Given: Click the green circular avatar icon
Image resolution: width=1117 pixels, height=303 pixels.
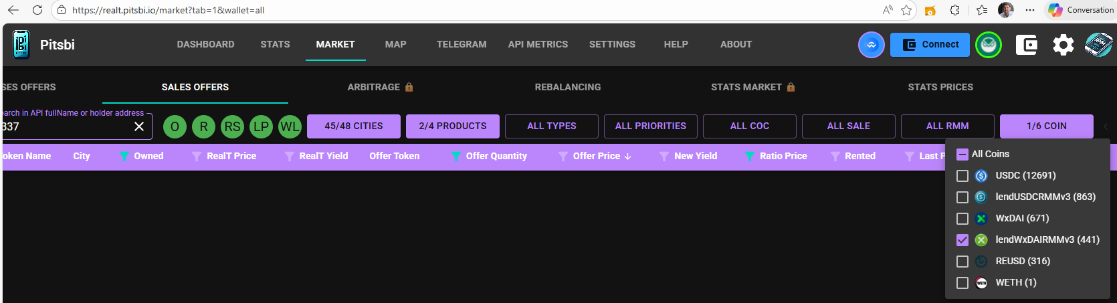Looking at the screenshot, I should 989,45.
